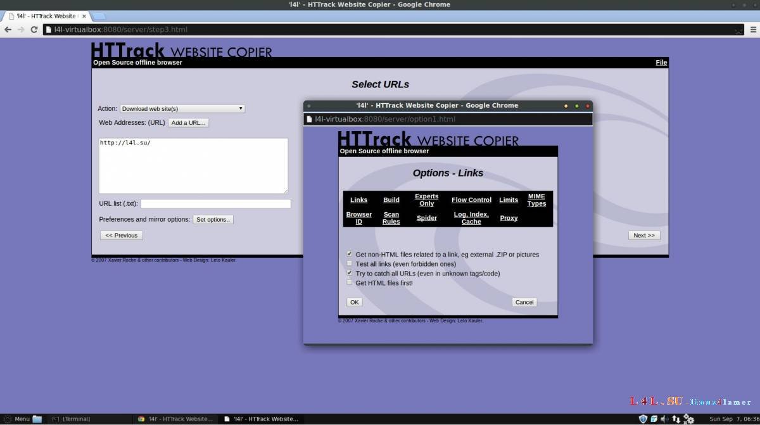Click the Web Addresses textarea with http://l4l.su/

(x=193, y=166)
